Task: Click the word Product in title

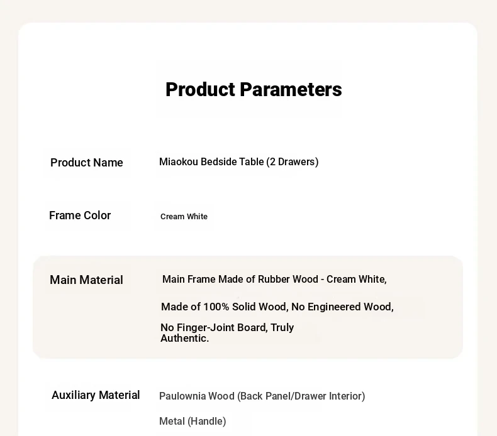Action: (x=200, y=90)
